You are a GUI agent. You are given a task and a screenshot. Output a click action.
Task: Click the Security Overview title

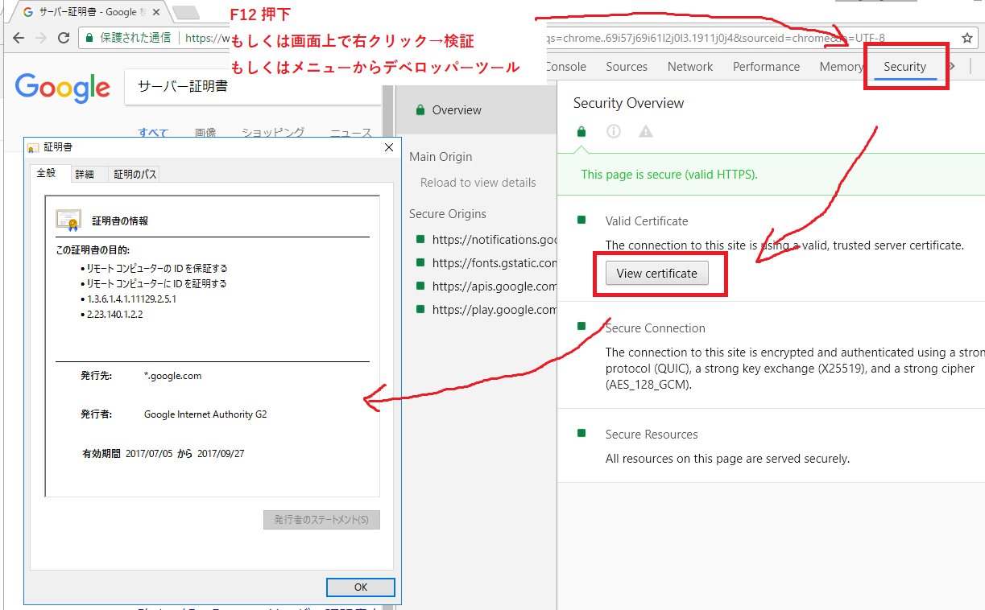click(x=628, y=103)
